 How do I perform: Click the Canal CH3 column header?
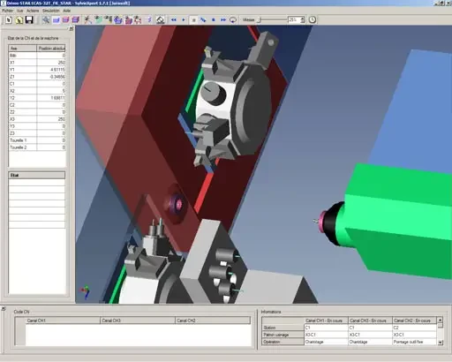(x=138, y=321)
